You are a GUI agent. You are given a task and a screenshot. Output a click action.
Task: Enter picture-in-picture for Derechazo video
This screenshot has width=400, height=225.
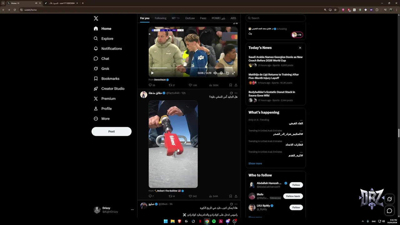[227, 73]
